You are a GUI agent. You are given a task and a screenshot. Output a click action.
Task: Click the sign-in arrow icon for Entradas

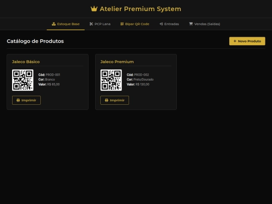point(161,24)
